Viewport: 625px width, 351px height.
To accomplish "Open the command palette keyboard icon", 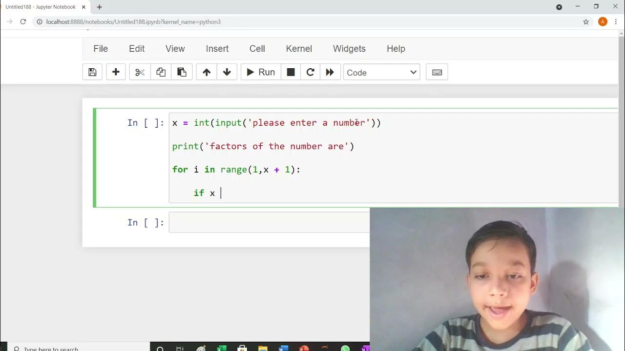I will (437, 72).
